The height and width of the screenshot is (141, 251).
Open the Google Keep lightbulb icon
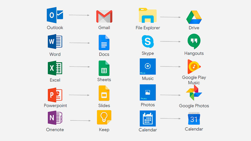104,117
